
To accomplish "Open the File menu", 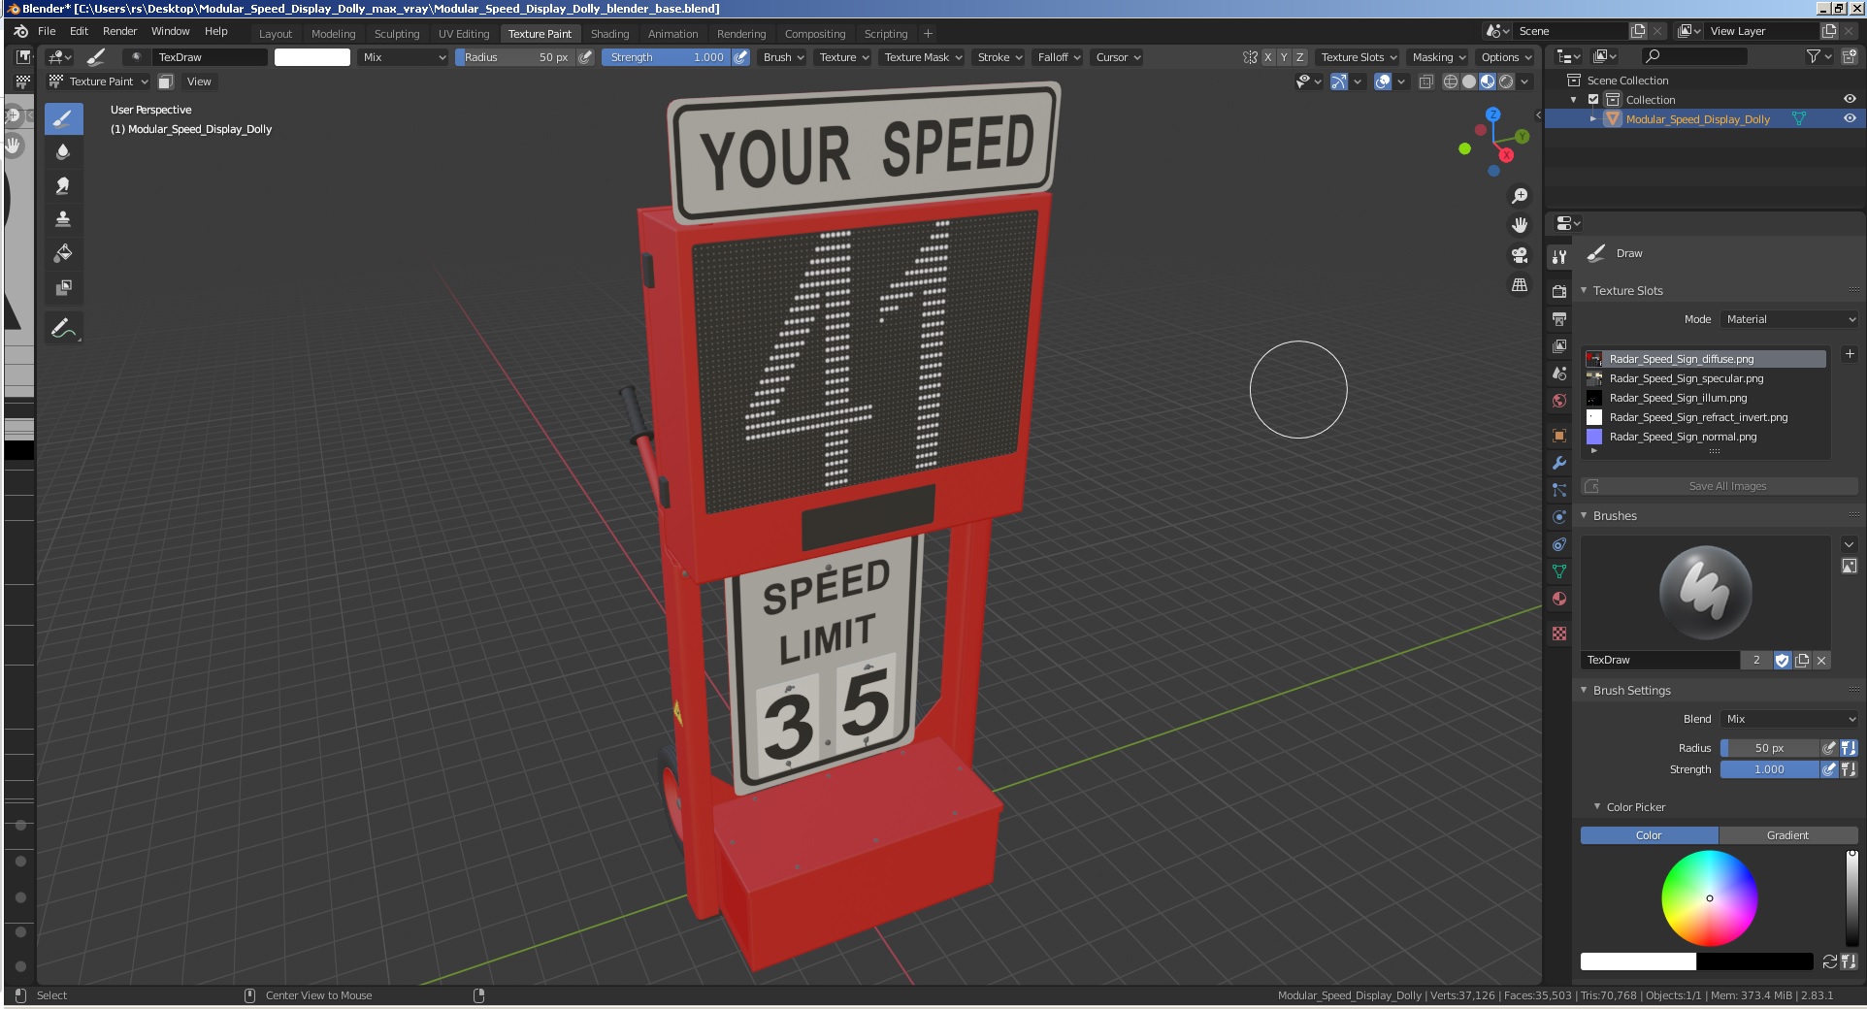I will (47, 31).
